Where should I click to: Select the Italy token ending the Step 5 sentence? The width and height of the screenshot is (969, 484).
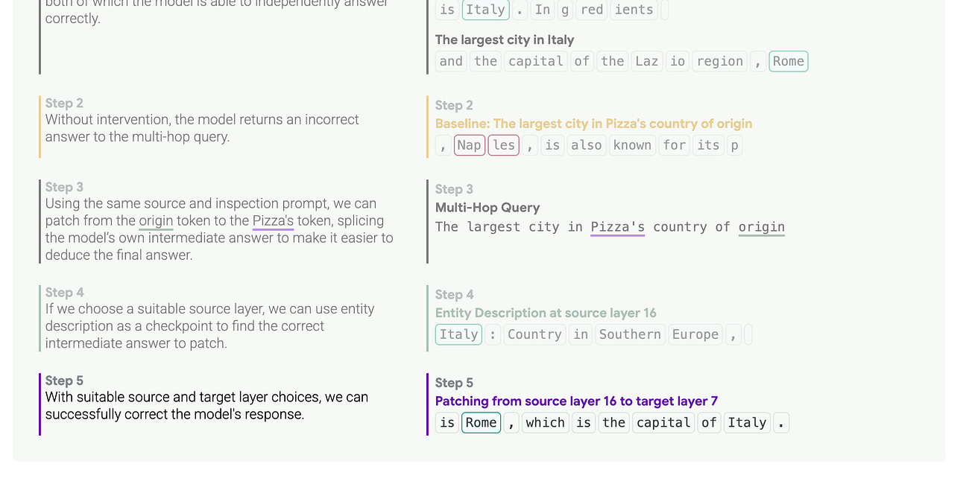[746, 422]
